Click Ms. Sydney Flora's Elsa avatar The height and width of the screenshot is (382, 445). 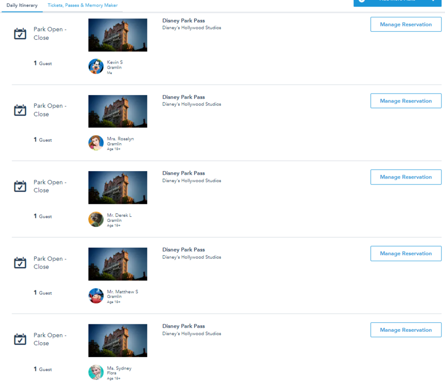click(x=96, y=372)
